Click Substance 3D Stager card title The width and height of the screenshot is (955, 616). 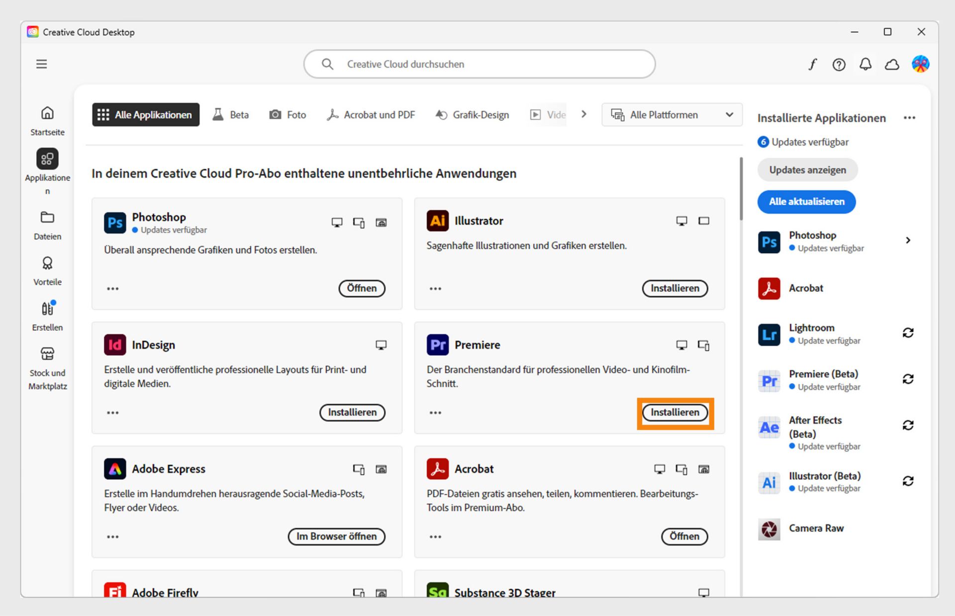pyautogui.click(x=505, y=592)
